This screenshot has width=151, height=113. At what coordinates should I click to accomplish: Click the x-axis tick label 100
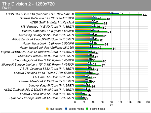(x=120, y=102)
